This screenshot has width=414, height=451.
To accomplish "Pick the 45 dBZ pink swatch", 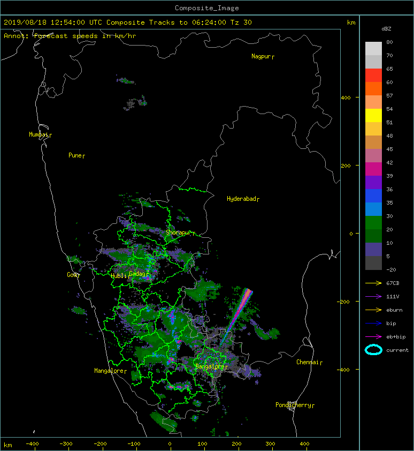I will click(373, 156).
